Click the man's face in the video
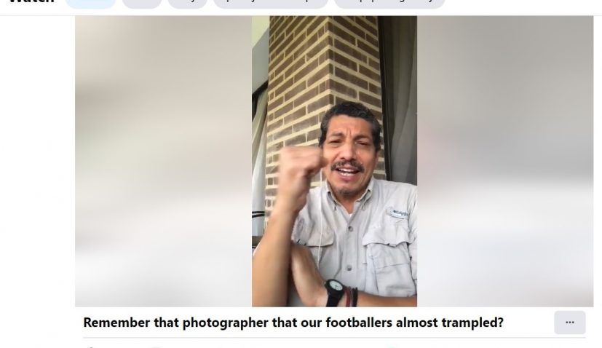 349,151
